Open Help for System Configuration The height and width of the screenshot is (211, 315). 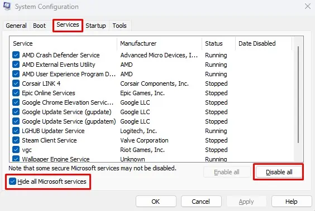292,202
